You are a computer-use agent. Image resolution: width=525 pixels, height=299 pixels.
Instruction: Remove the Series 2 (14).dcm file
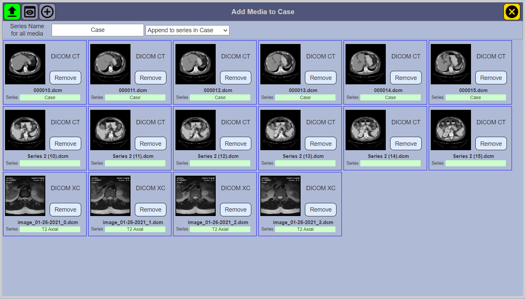click(406, 143)
